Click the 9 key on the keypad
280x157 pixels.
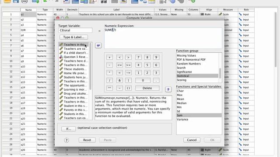coord(156,57)
